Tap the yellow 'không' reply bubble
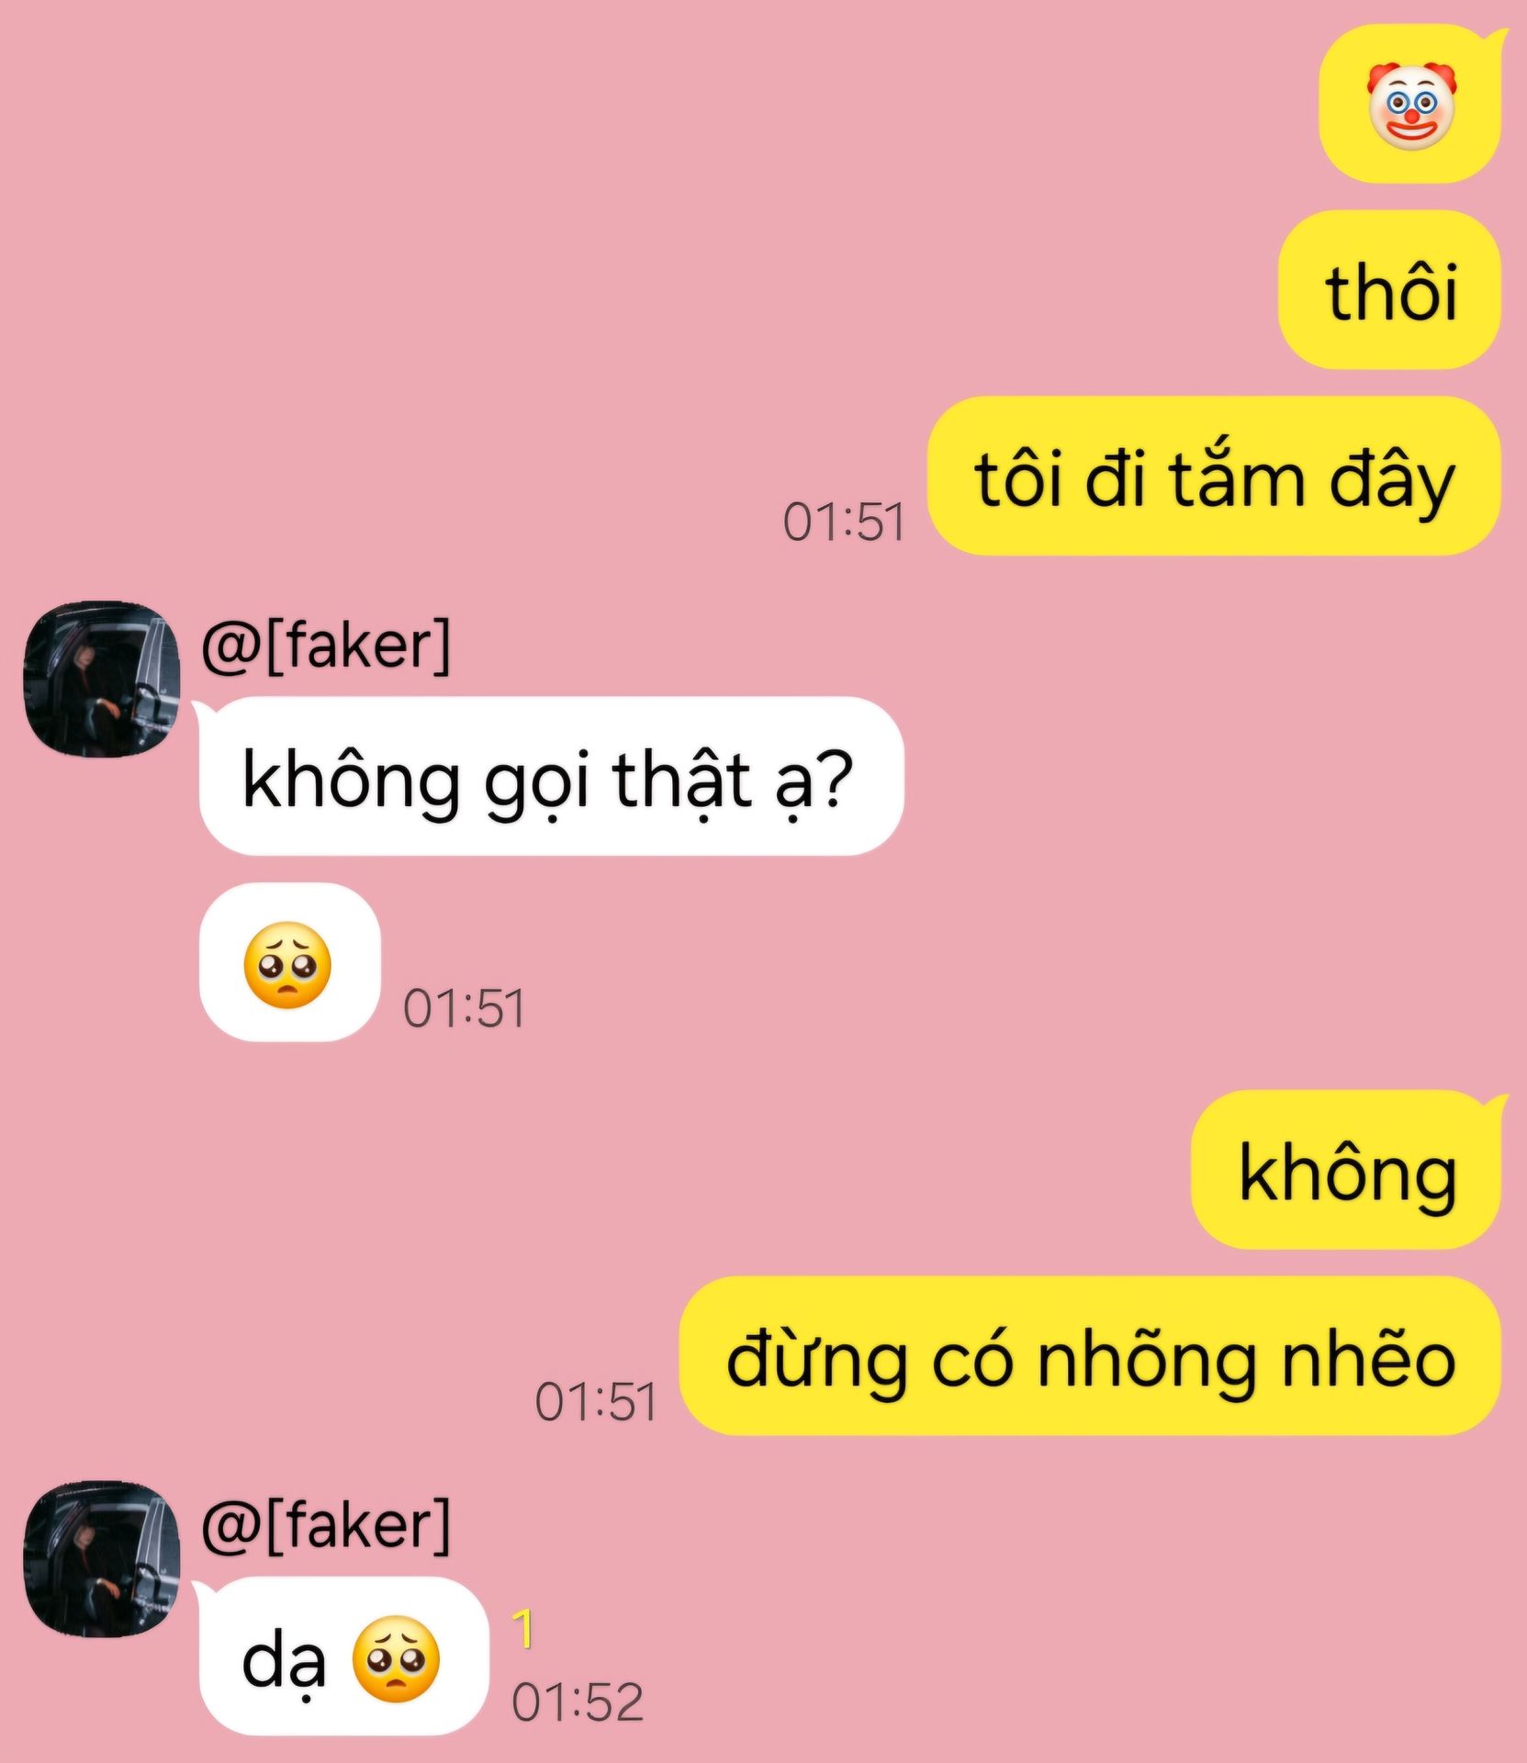The image size is (1527, 1763). (x=1347, y=1171)
